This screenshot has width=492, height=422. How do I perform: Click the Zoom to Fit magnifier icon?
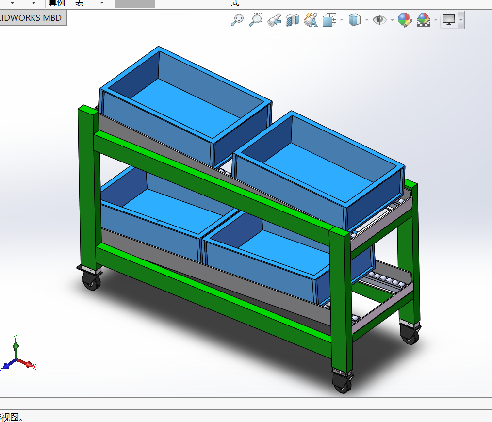point(237,20)
